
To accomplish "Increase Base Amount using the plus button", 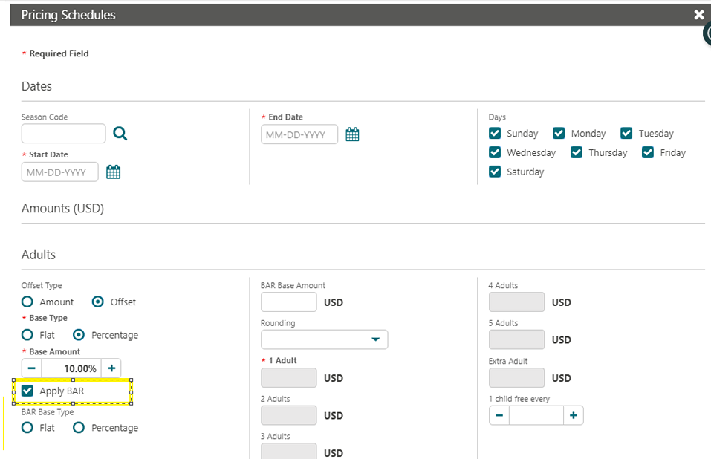I will point(111,368).
